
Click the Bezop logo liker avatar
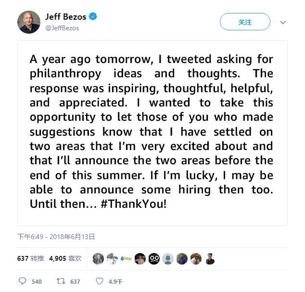click(126, 259)
